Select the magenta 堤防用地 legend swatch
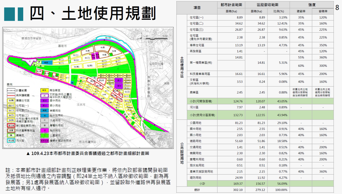 tap(44, 130)
